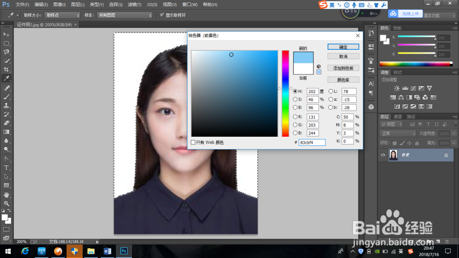Select the Clone Stamp tool
459x258 pixels.
pos(6,106)
